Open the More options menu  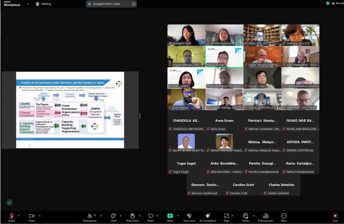coord(284,216)
